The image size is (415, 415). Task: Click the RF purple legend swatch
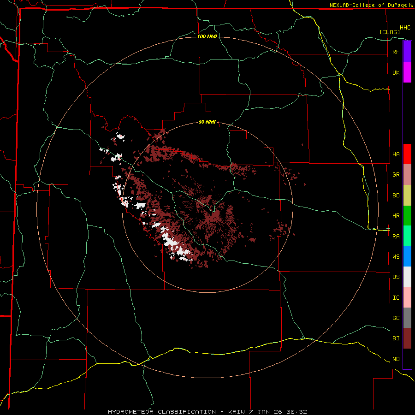tap(407, 52)
